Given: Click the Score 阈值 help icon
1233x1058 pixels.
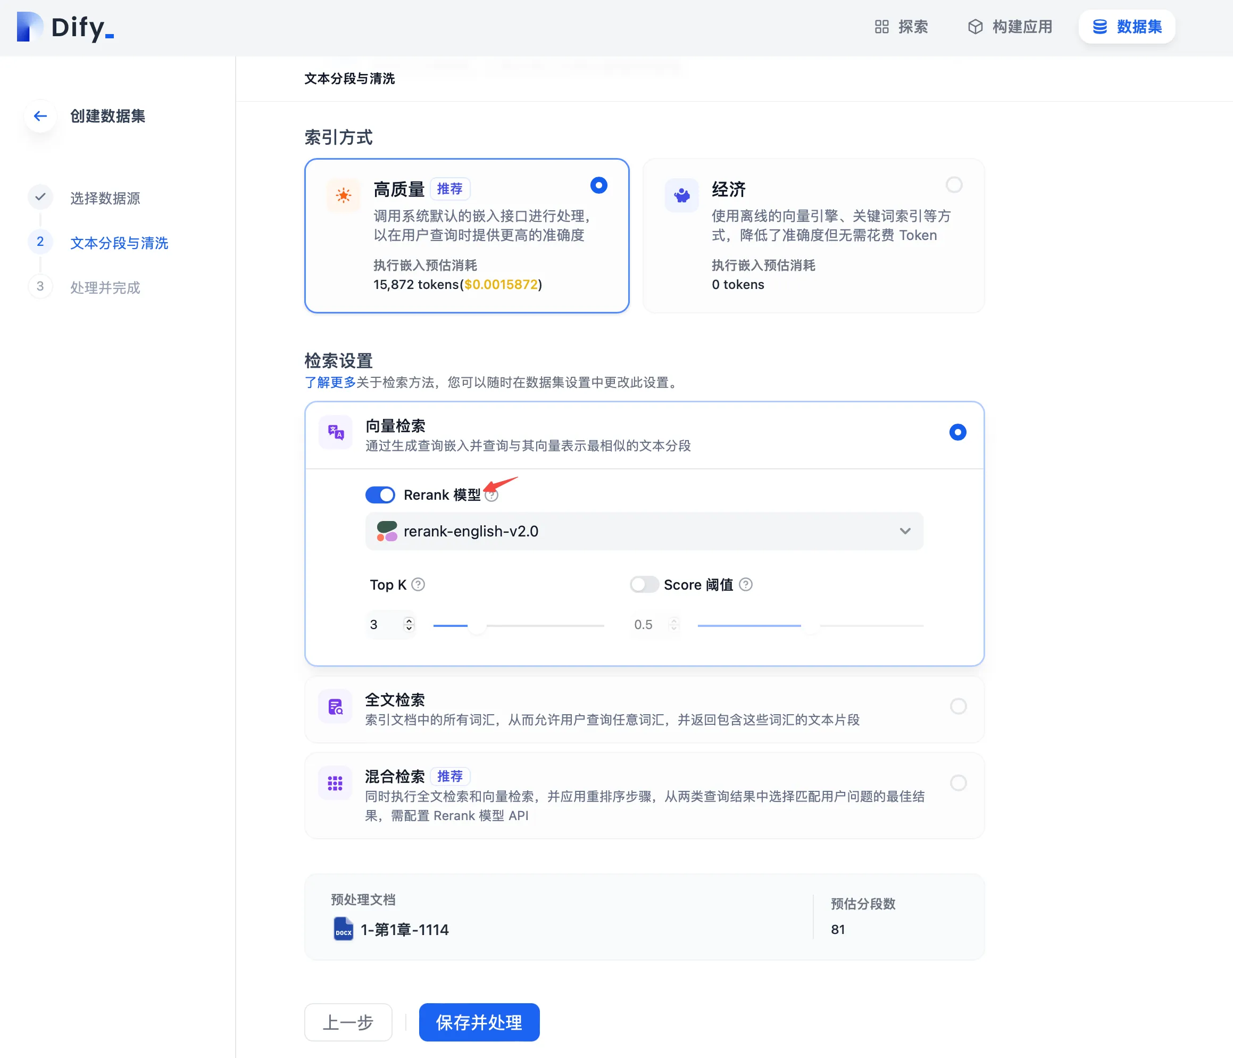Looking at the screenshot, I should pos(746,585).
